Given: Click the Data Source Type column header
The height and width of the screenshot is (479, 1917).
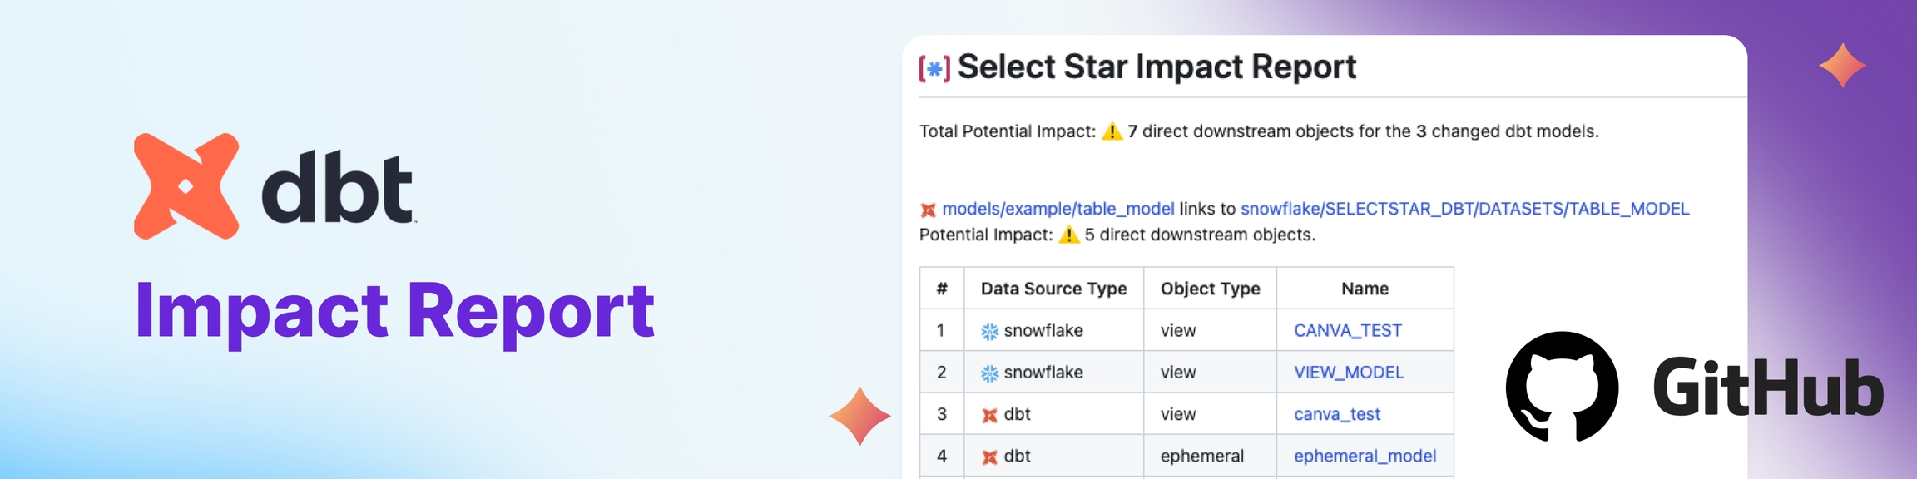Looking at the screenshot, I should [1053, 289].
